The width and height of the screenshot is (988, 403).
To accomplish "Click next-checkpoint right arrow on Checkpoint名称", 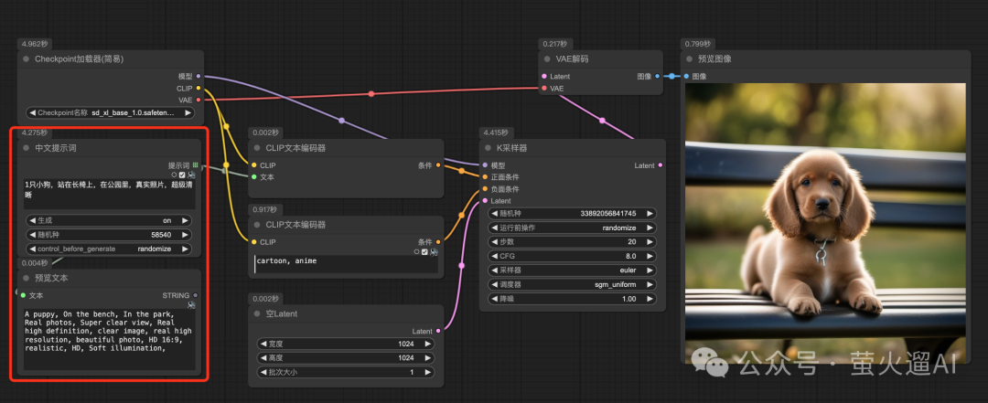I will coord(188,112).
